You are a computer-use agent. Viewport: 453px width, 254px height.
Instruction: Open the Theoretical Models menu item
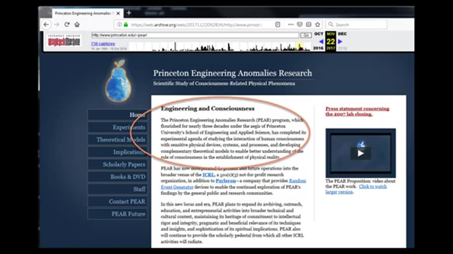point(117,139)
